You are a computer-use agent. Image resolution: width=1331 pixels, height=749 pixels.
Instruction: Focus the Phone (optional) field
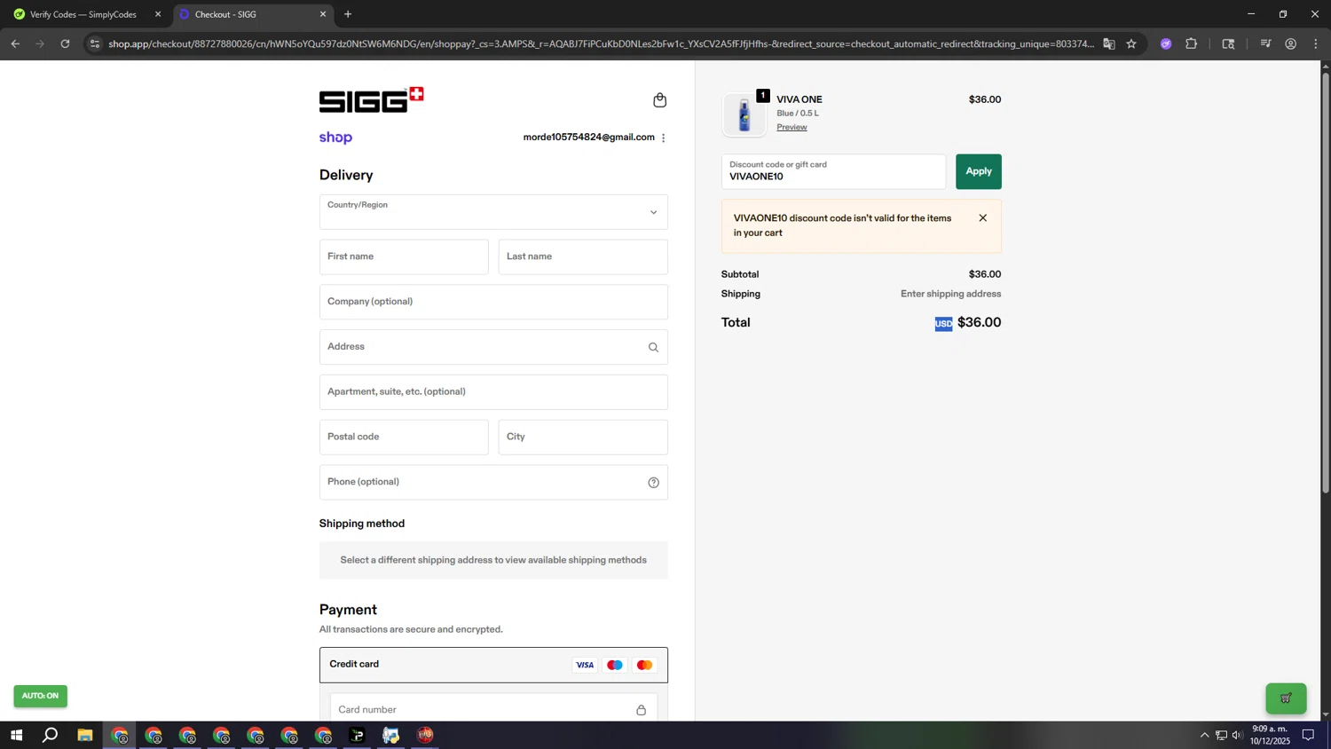(x=493, y=483)
